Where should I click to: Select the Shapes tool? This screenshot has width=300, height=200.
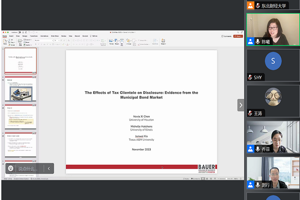117,41
